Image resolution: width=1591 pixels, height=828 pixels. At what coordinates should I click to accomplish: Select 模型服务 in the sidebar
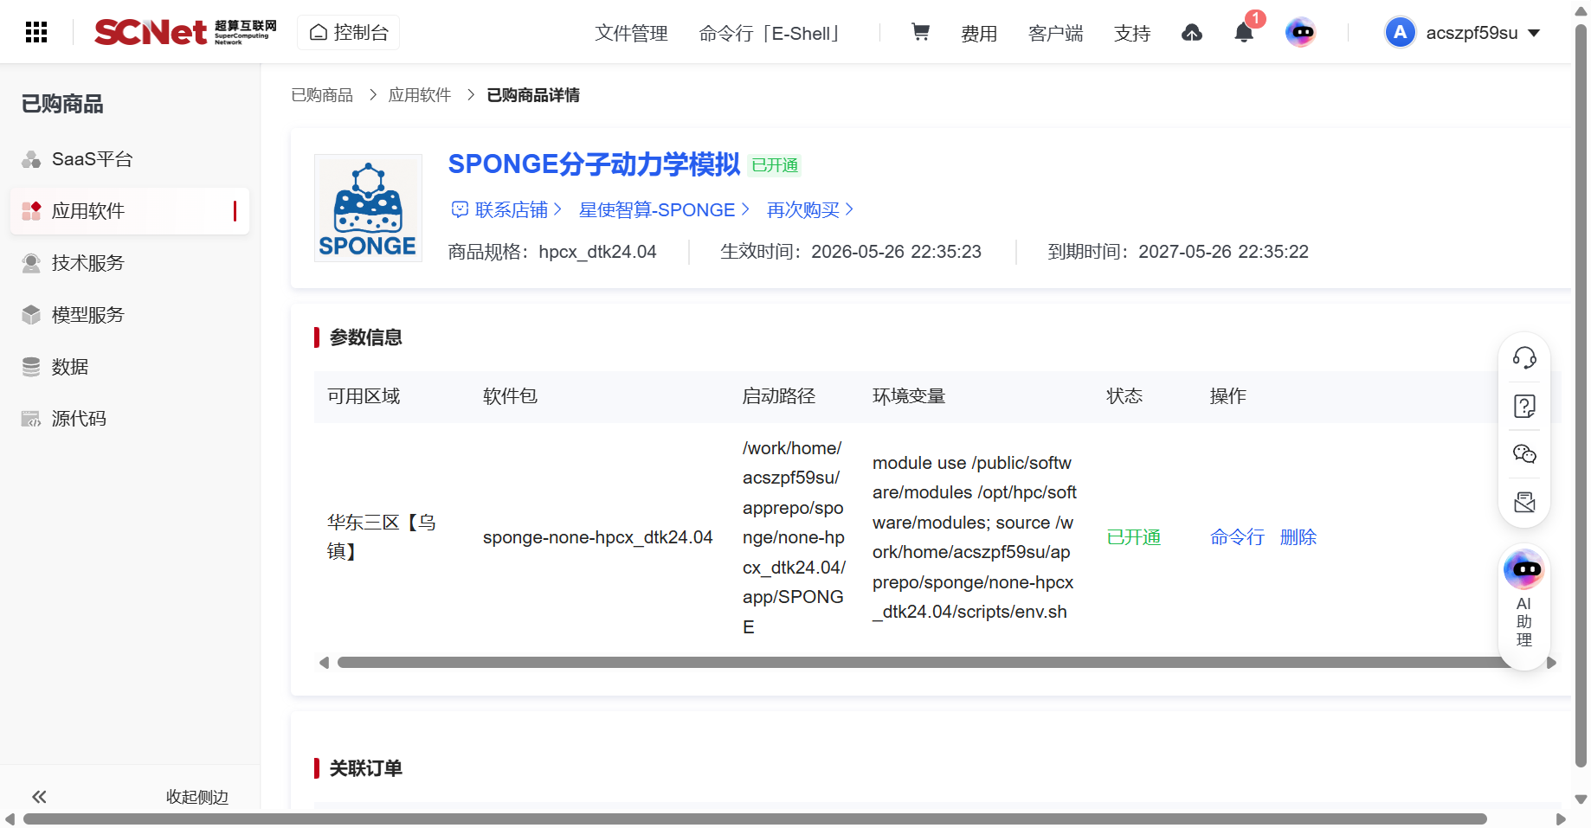click(x=130, y=315)
